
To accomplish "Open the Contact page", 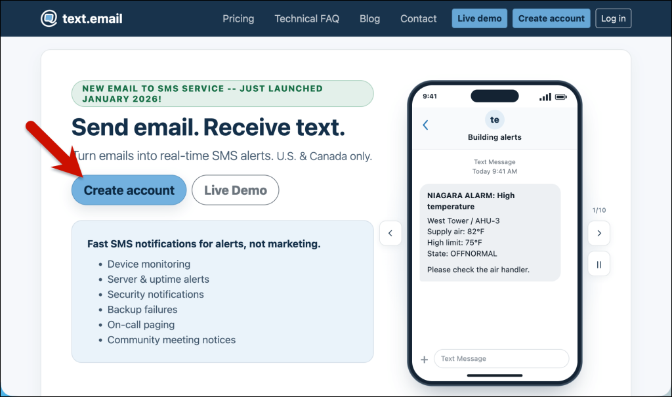I will pyautogui.click(x=418, y=19).
